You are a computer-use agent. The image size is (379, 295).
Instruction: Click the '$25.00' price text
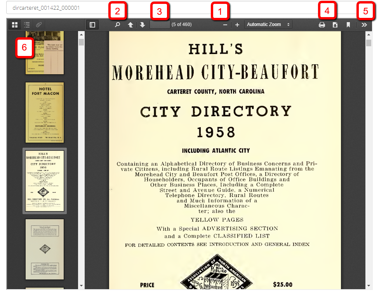[x=283, y=285]
